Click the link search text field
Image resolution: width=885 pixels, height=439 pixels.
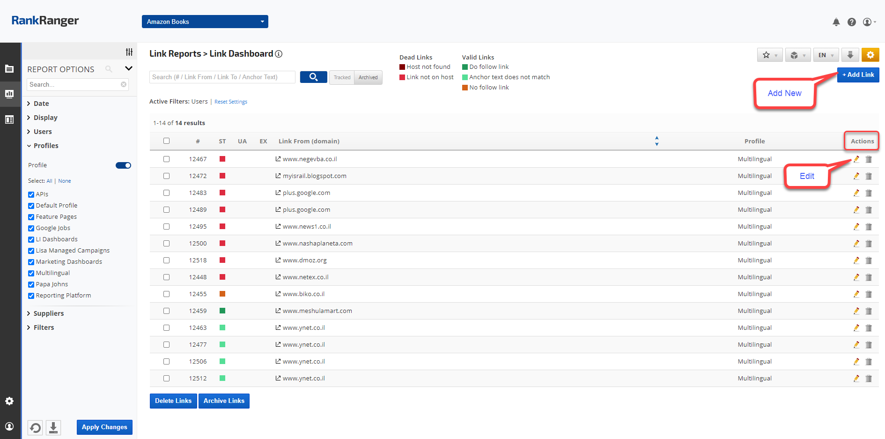(x=222, y=77)
